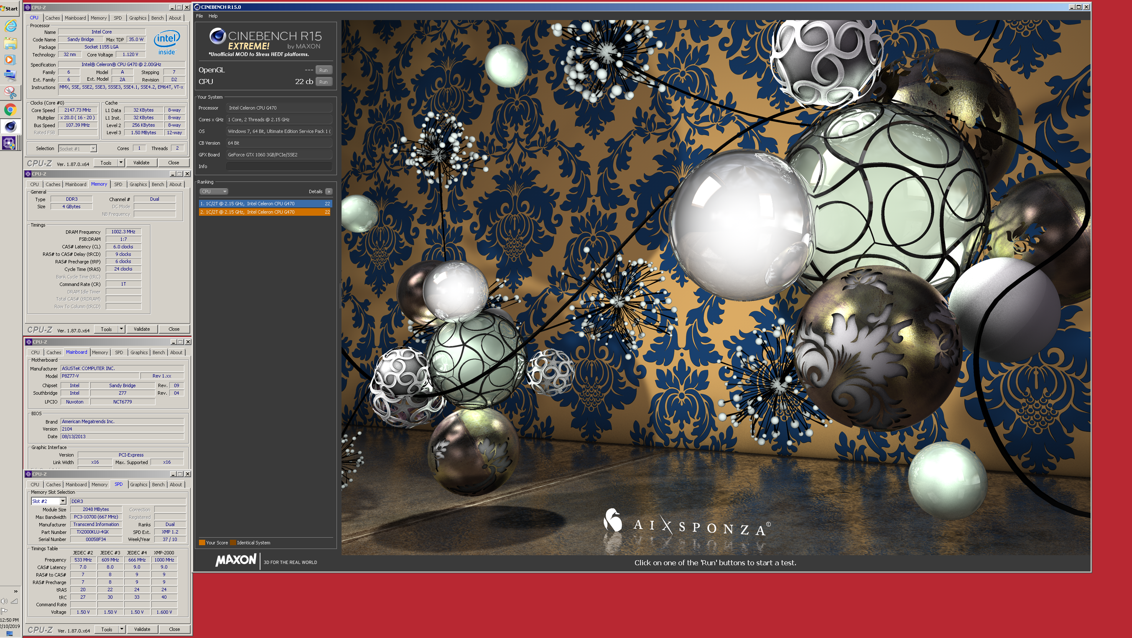Open the CPU ranking type dropdown
The width and height of the screenshot is (1132, 638).
pyautogui.click(x=214, y=191)
